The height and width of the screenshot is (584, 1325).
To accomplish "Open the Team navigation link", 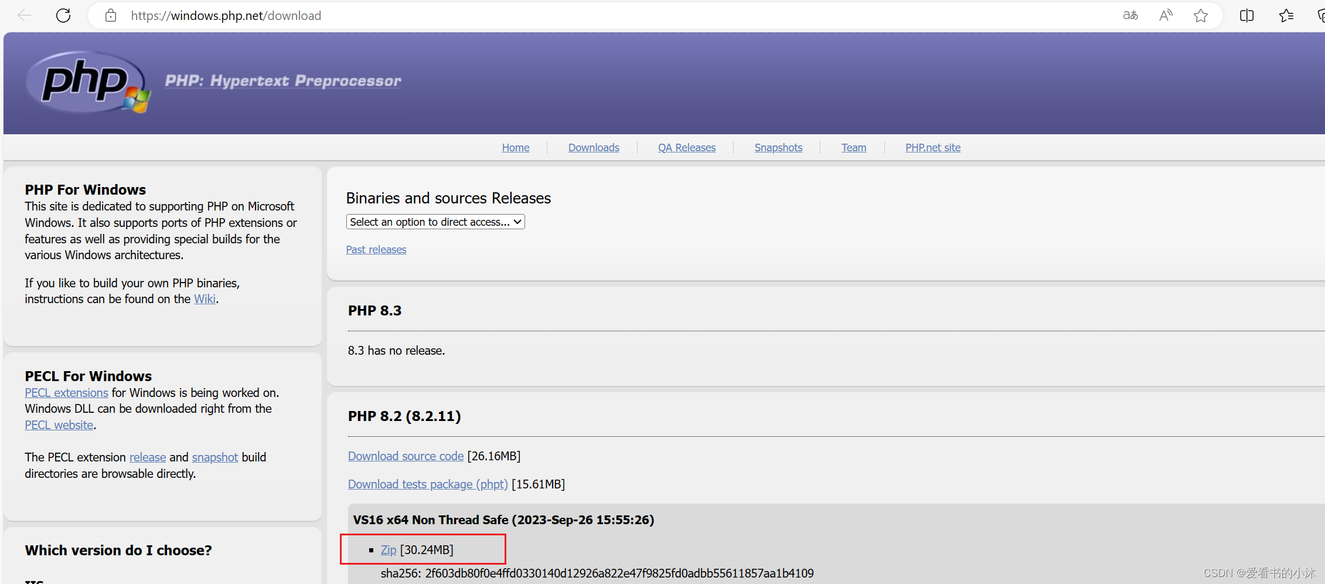I will 854,148.
